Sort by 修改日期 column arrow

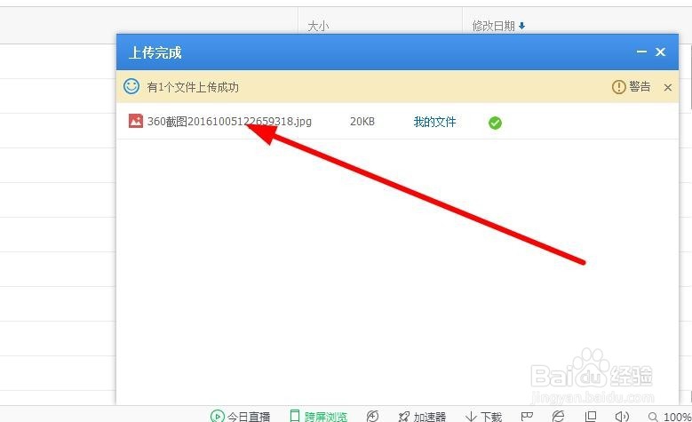[521, 26]
